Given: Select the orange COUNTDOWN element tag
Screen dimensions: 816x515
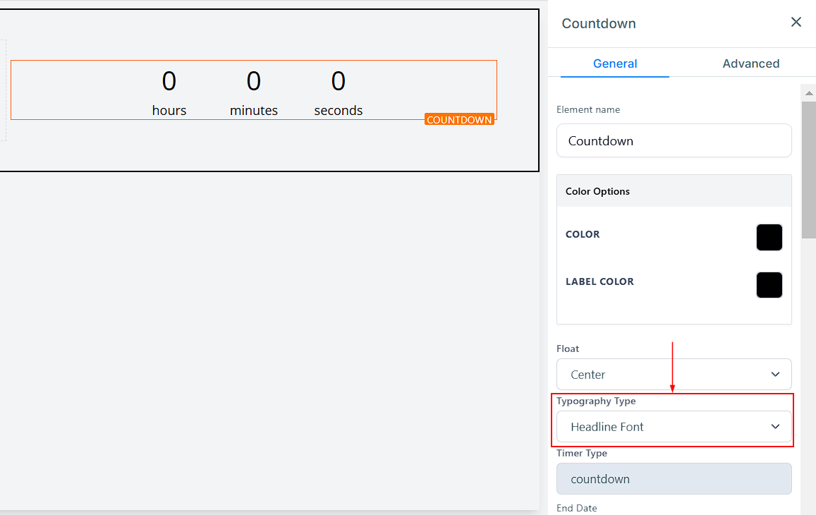Looking at the screenshot, I should pyautogui.click(x=459, y=120).
